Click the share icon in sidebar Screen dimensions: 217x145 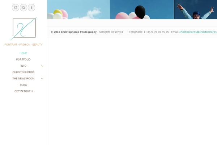16,8
